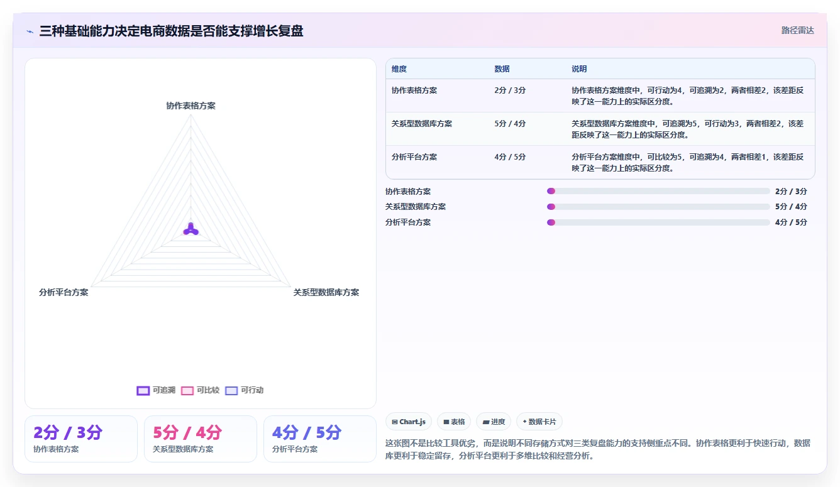Image resolution: width=840 pixels, height=487 pixels.
Task: Click the Chart.js tag chip
Action: [409, 422]
